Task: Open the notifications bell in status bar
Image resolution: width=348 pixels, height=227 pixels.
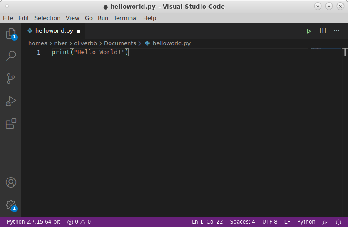Action: tap(338, 222)
